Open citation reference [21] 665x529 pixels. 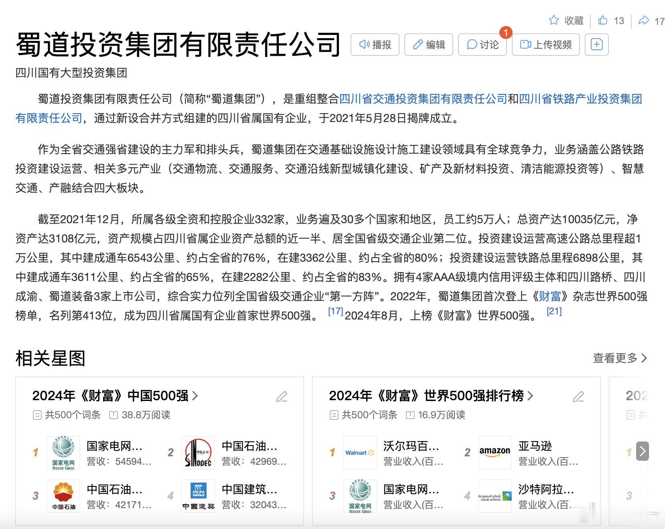(554, 311)
